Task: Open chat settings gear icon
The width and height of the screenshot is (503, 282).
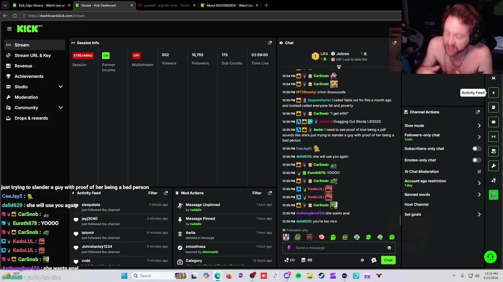Action: click(x=362, y=260)
